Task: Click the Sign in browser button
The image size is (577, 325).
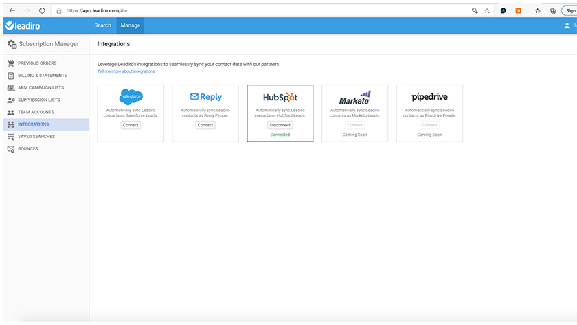Action: [x=569, y=11]
